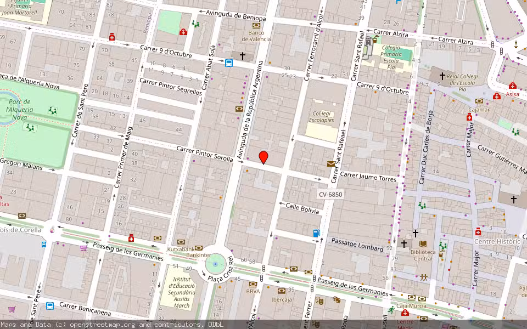
Task: Click the Cajamar bank icon
Action: coord(479,101)
